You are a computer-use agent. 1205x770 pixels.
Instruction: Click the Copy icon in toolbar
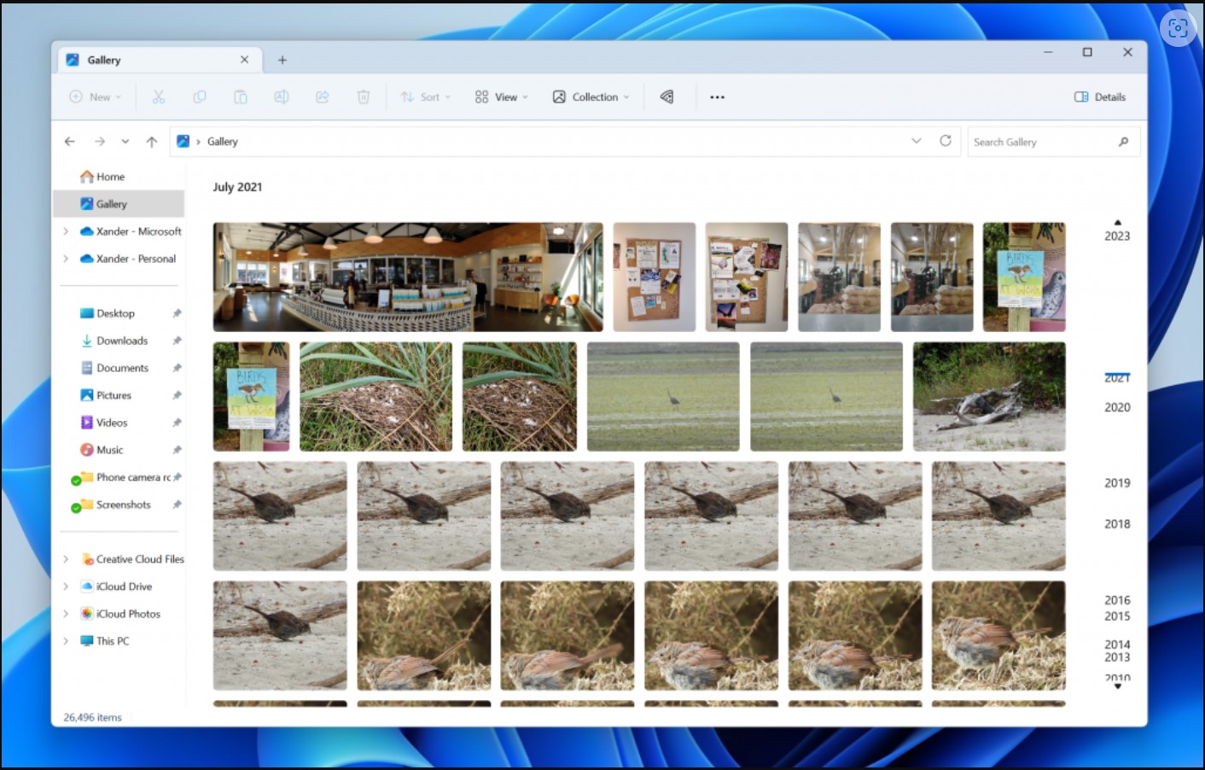point(200,97)
